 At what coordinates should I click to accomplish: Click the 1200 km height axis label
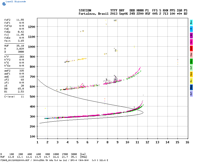click(32, 27)
